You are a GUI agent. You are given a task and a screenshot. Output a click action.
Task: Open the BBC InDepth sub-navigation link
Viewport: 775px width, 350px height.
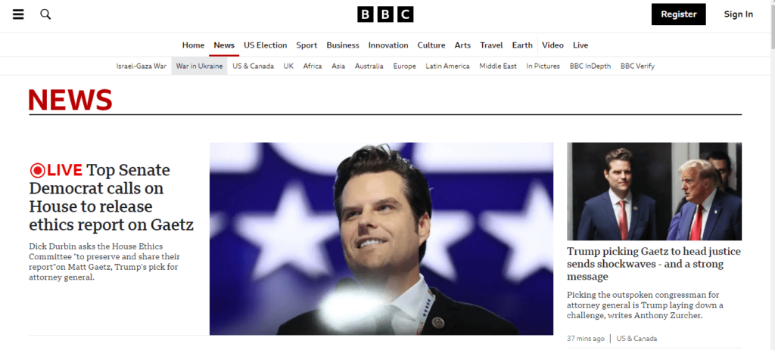[x=590, y=67]
